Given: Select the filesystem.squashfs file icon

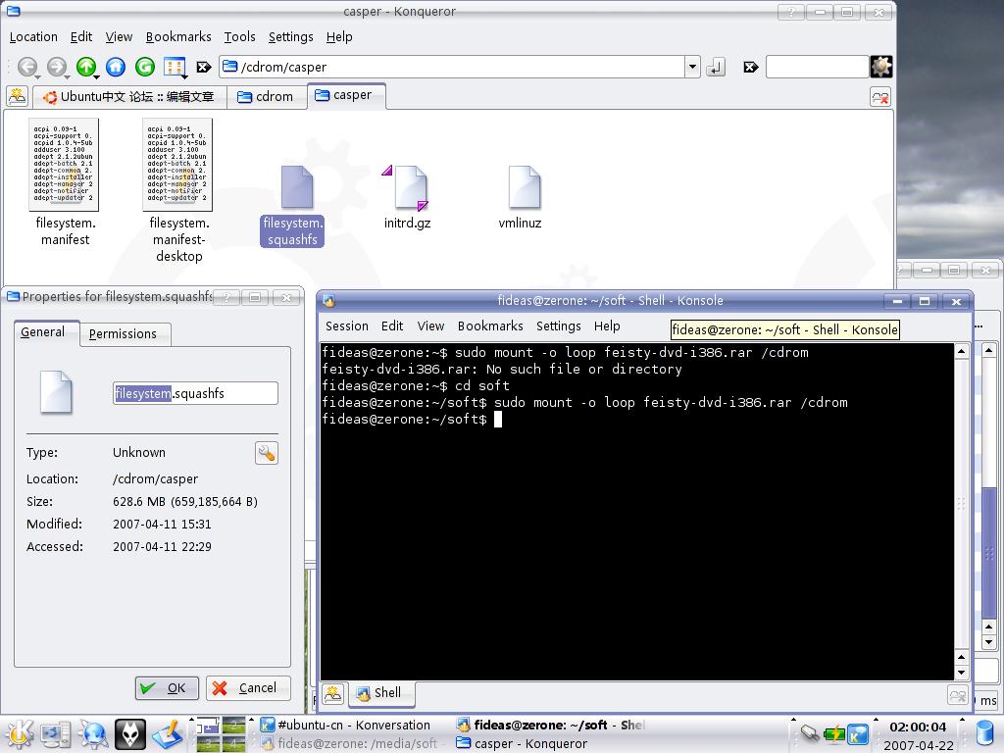Looking at the screenshot, I should (x=297, y=187).
